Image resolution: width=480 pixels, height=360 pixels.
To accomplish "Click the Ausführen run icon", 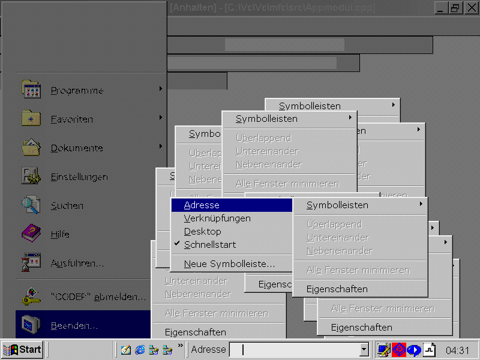I will click(x=31, y=263).
